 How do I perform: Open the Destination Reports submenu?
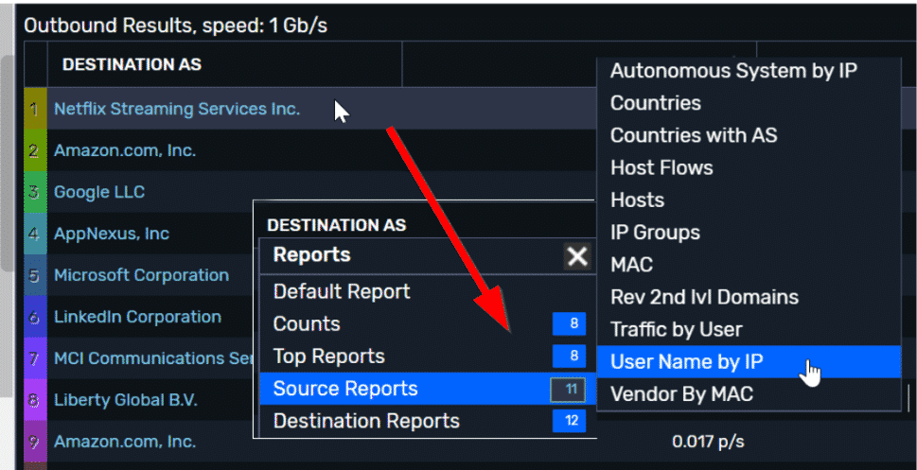point(427,421)
